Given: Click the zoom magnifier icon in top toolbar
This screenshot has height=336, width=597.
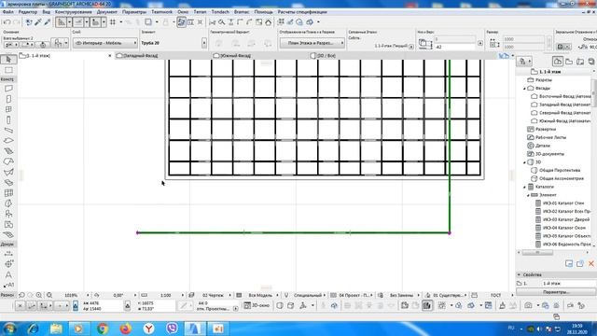Looking at the screenshot, I should point(222,22).
